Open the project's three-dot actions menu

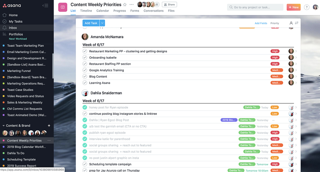coord(132,4)
